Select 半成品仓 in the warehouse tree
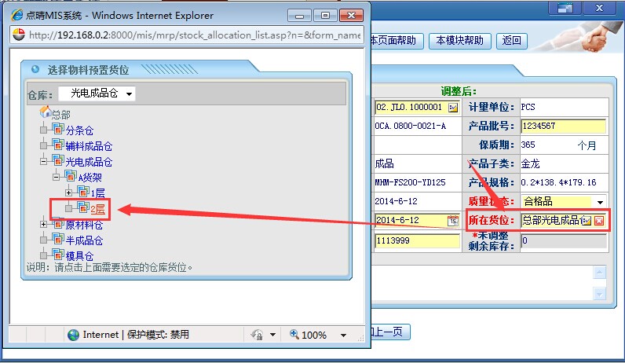Image resolution: width=625 pixels, height=363 pixels. tap(84, 240)
